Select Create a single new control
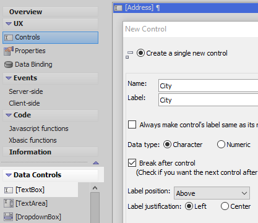This screenshot has width=258, height=223. pyautogui.click(x=140, y=53)
